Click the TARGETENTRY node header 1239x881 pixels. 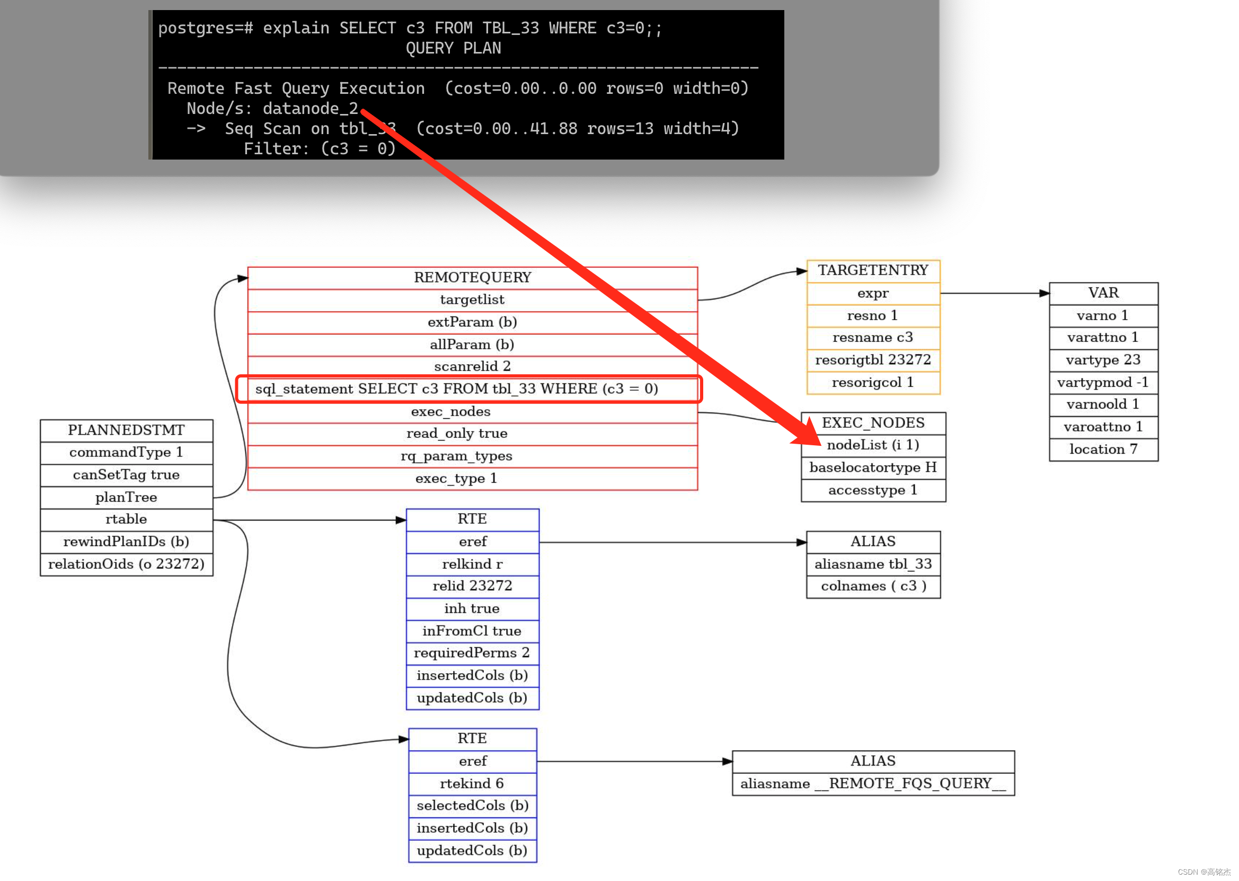click(x=873, y=271)
